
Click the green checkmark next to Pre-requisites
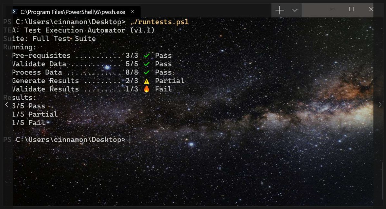point(147,56)
